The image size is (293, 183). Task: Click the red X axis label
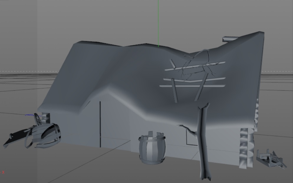(x=3, y=172)
